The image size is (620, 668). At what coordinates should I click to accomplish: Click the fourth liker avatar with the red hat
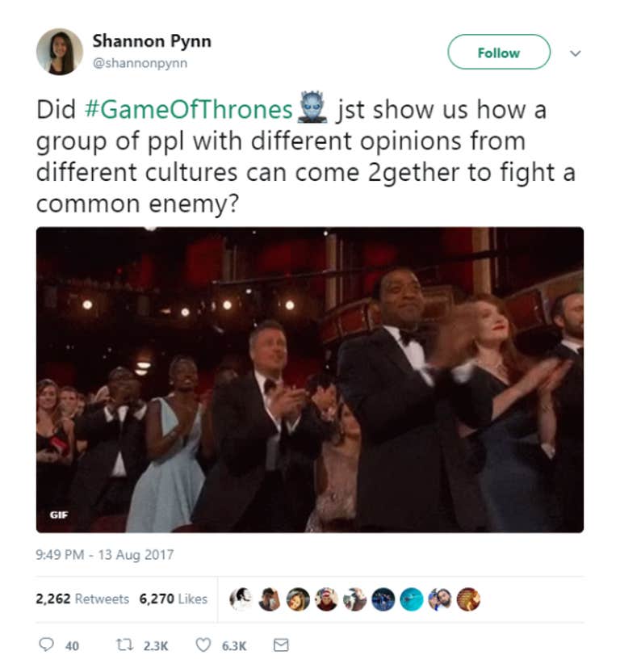(326, 599)
